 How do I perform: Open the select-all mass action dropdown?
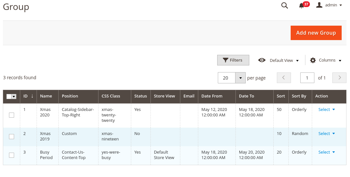(14, 97)
